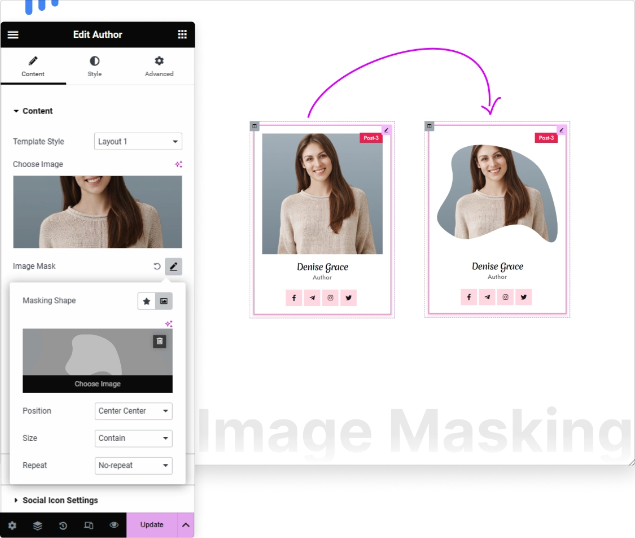
Task: Click the Update button
Action: point(152,525)
